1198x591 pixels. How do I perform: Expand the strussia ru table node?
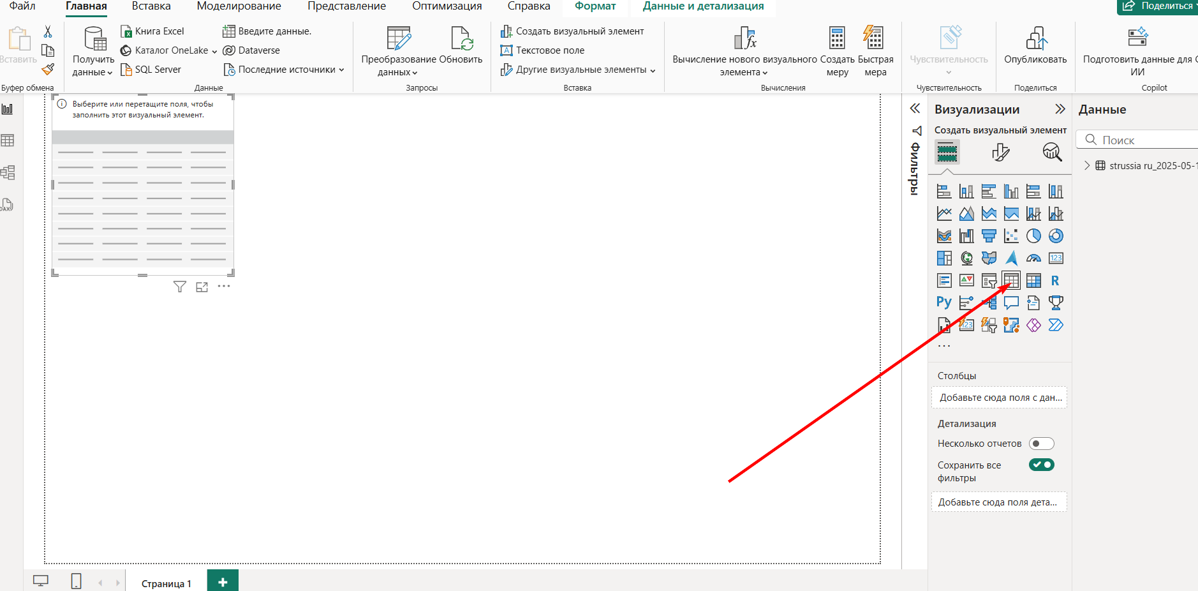pos(1087,166)
